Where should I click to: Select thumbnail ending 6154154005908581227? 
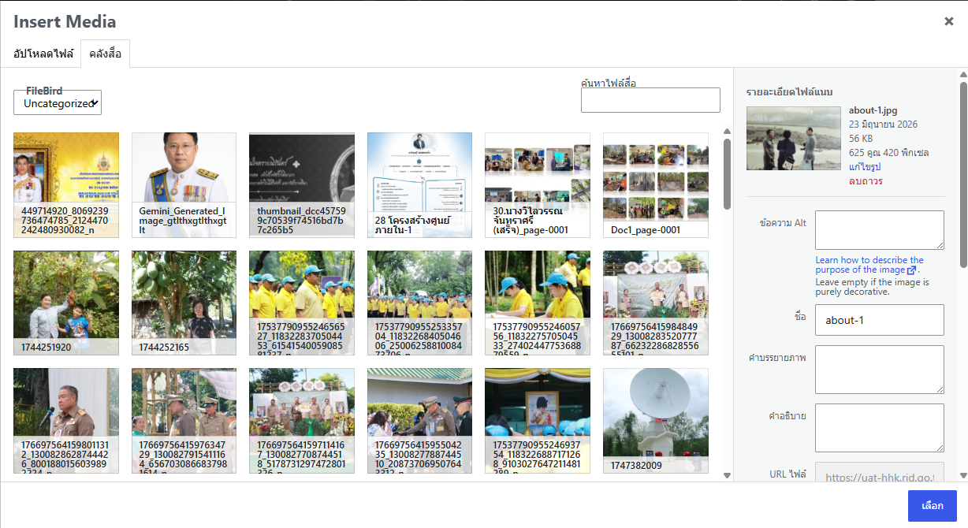(x=302, y=303)
